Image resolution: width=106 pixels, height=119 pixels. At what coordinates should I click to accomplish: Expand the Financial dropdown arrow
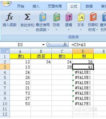(x=56, y=30)
